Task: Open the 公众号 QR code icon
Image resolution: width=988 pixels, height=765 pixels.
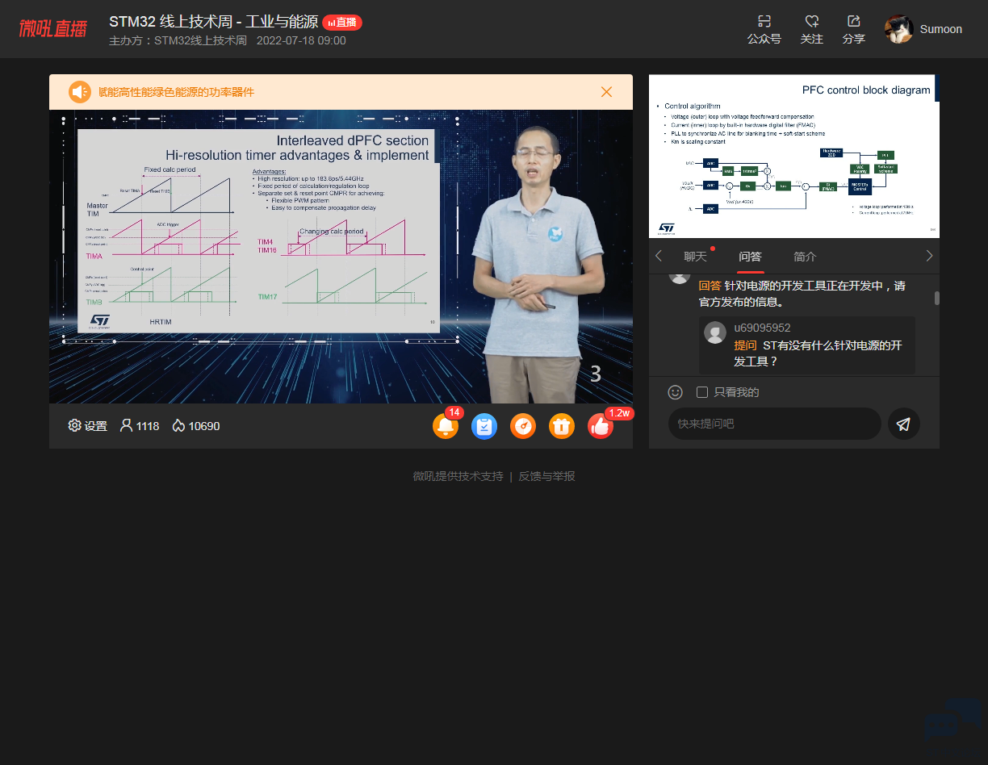Action: point(764,22)
